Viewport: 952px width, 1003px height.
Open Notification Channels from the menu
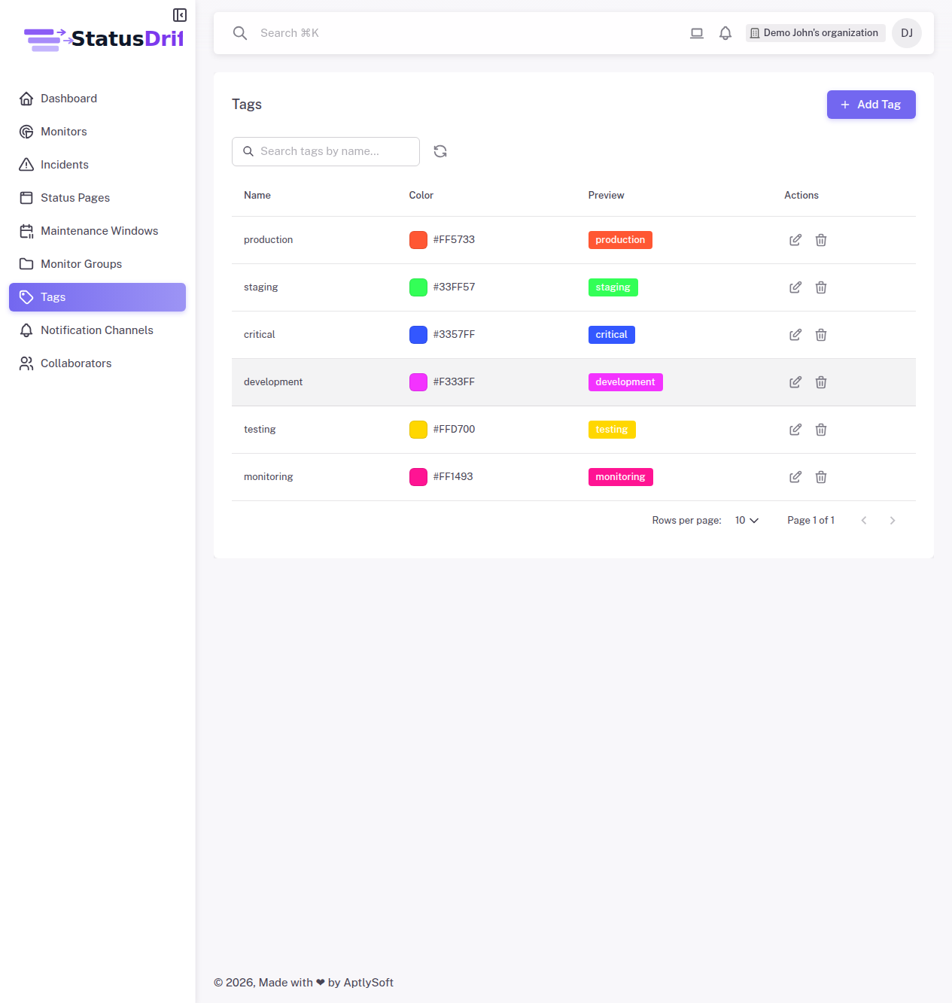(x=97, y=330)
